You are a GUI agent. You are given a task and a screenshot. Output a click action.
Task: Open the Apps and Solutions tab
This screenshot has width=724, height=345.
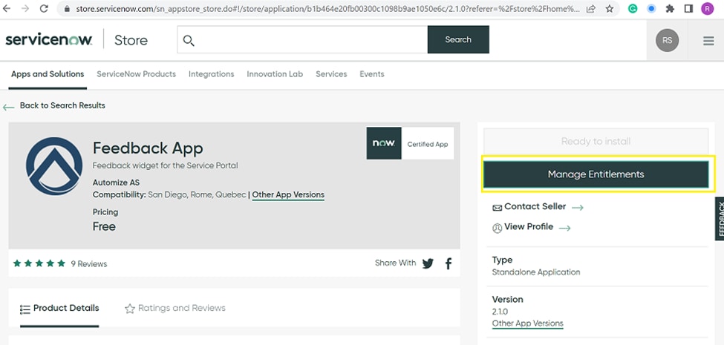click(48, 74)
